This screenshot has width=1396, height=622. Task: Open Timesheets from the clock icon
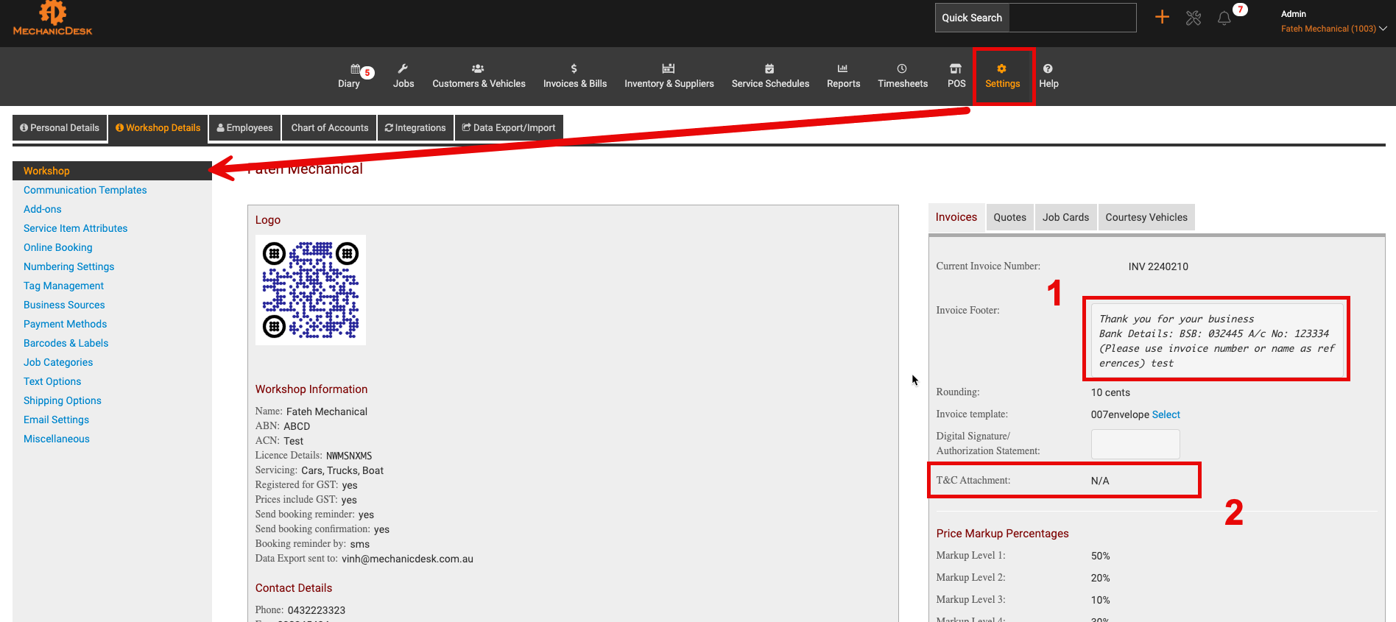click(x=902, y=69)
